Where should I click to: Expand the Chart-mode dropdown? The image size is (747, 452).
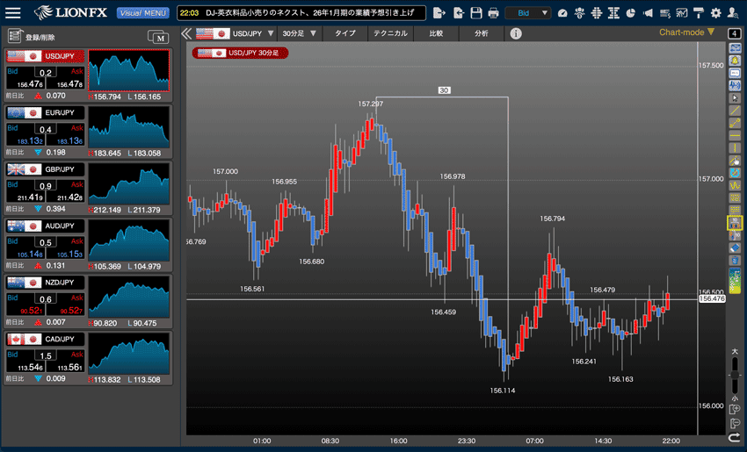pyautogui.click(x=686, y=32)
